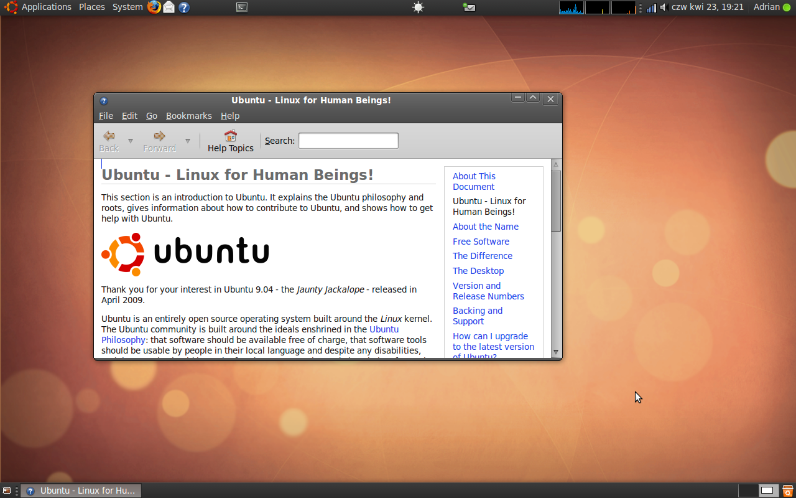796x498 pixels.
Task: Expand the Forward history dropdown arrow
Action: pyautogui.click(x=188, y=141)
